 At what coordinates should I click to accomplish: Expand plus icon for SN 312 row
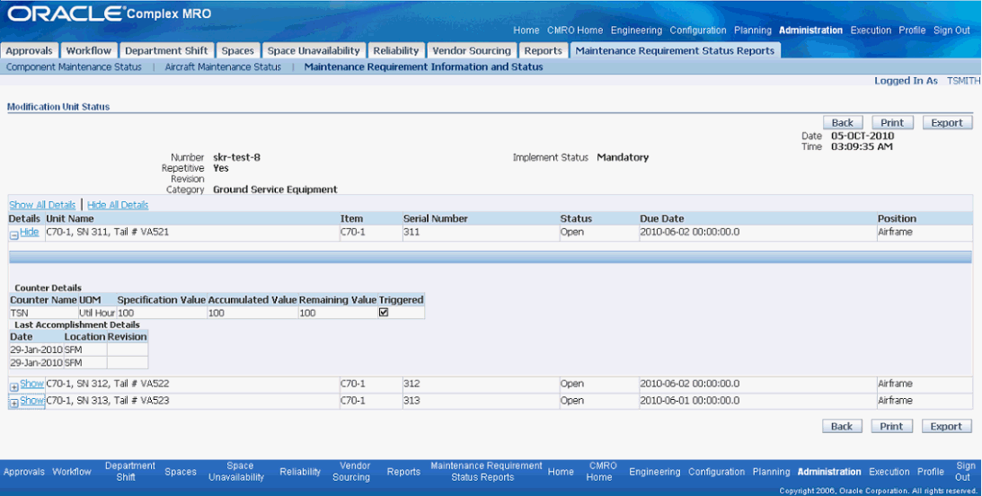click(13, 387)
